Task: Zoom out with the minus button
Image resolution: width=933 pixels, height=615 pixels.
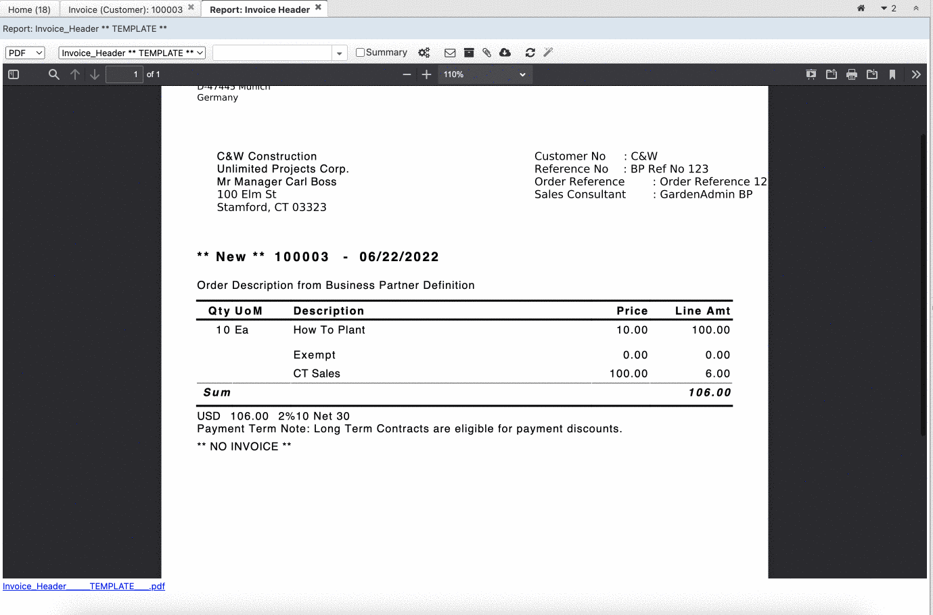Action: (x=407, y=74)
